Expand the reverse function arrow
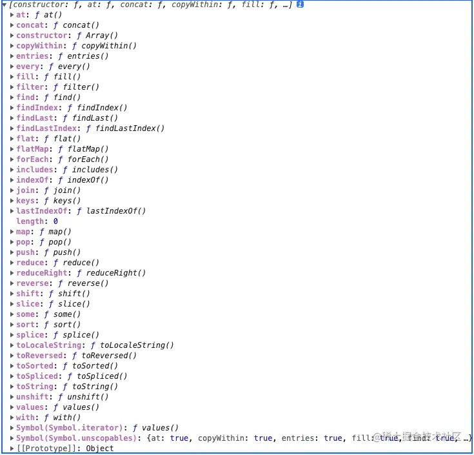 click(12, 283)
